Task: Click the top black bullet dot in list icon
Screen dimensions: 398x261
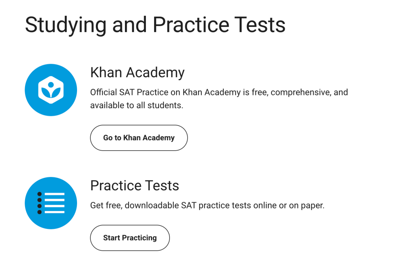Action: [x=39, y=194]
